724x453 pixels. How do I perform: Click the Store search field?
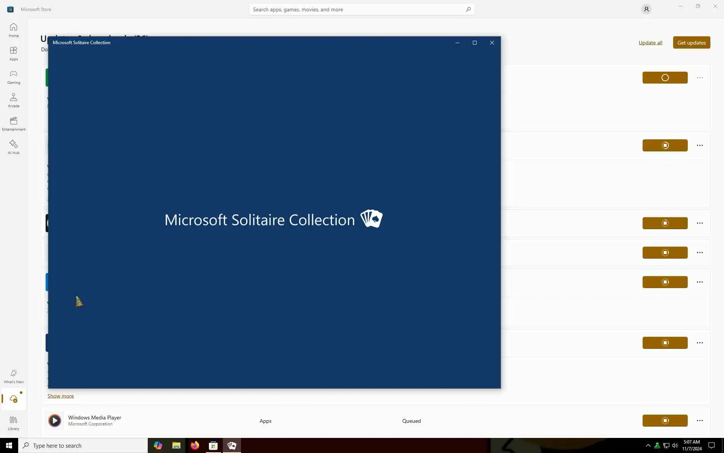coord(358,9)
